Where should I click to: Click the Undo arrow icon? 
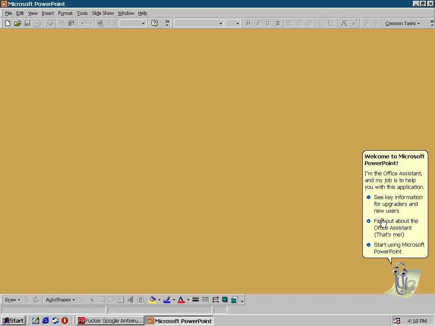coord(85,23)
